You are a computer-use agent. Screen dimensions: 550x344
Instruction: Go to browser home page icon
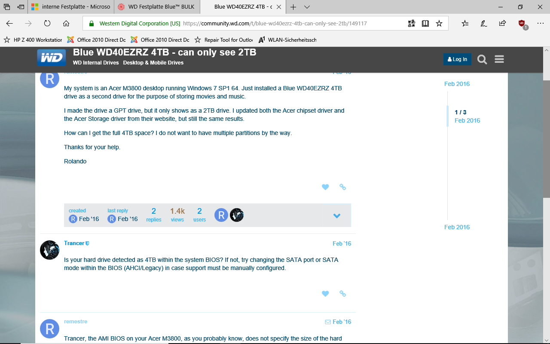tap(66, 24)
